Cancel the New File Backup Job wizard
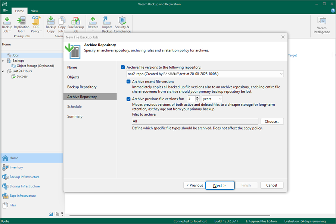The height and width of the screenshot is (224, 336). pyautogui.click(x=272, y=185)
